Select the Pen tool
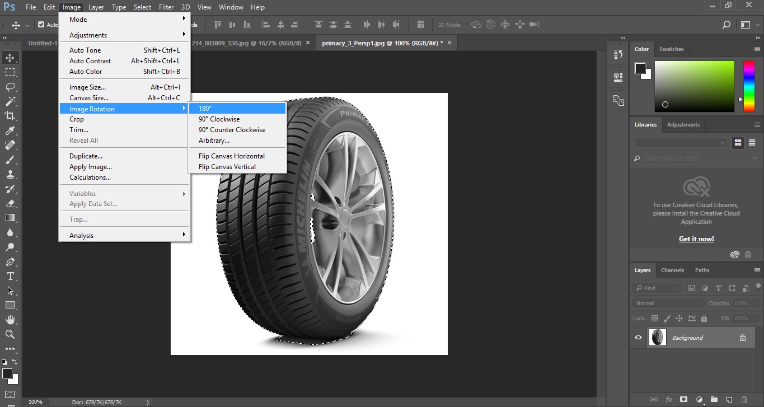Viewport: 764px width, 407px height. tap(10, 261)
